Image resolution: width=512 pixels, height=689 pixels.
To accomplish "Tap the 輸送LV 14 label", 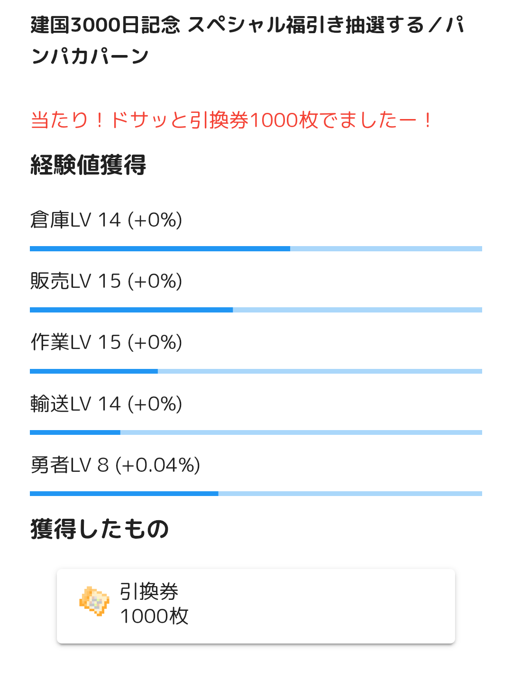I will point(106,404).
